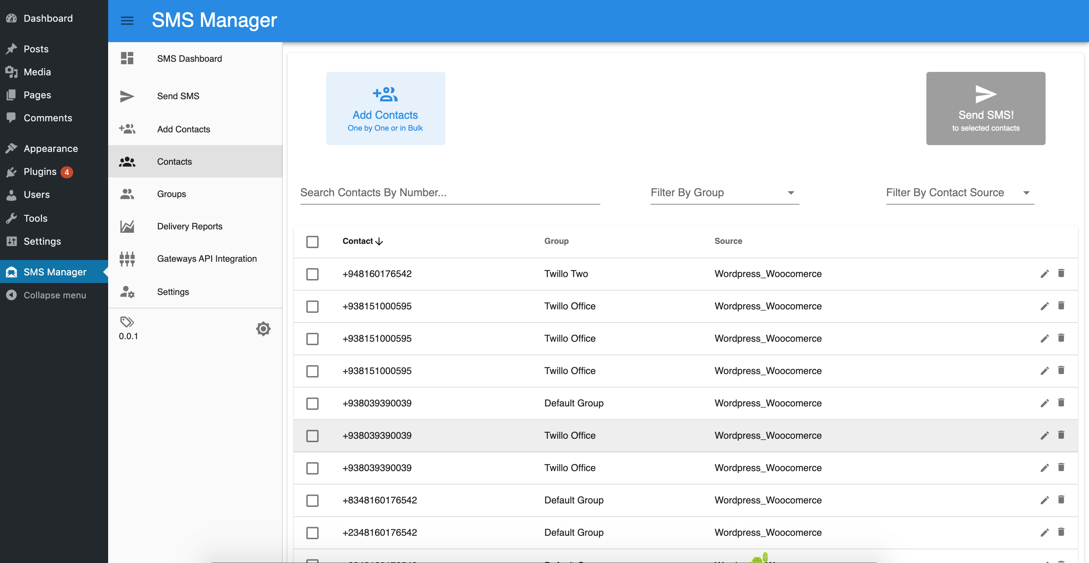The height and width of the screenshot is (563, 1089).
Task: Click the plugin Settings user-gear icon
Action: tap(127, 292)
